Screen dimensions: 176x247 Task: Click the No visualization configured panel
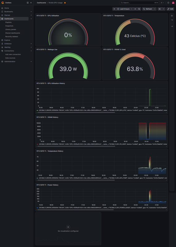[x=68, y=228]
